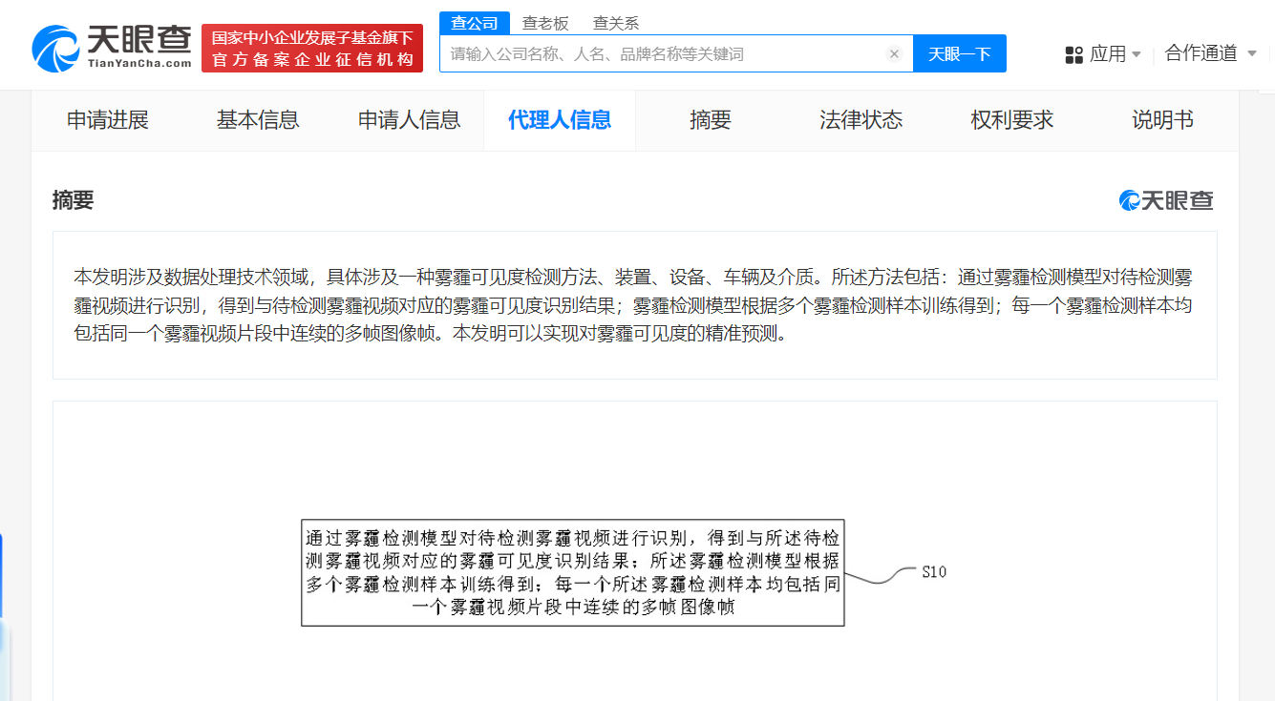Switch to the 申请进展 tab
The width and height of the screenshot is (1275, 701).
(108, 120)
